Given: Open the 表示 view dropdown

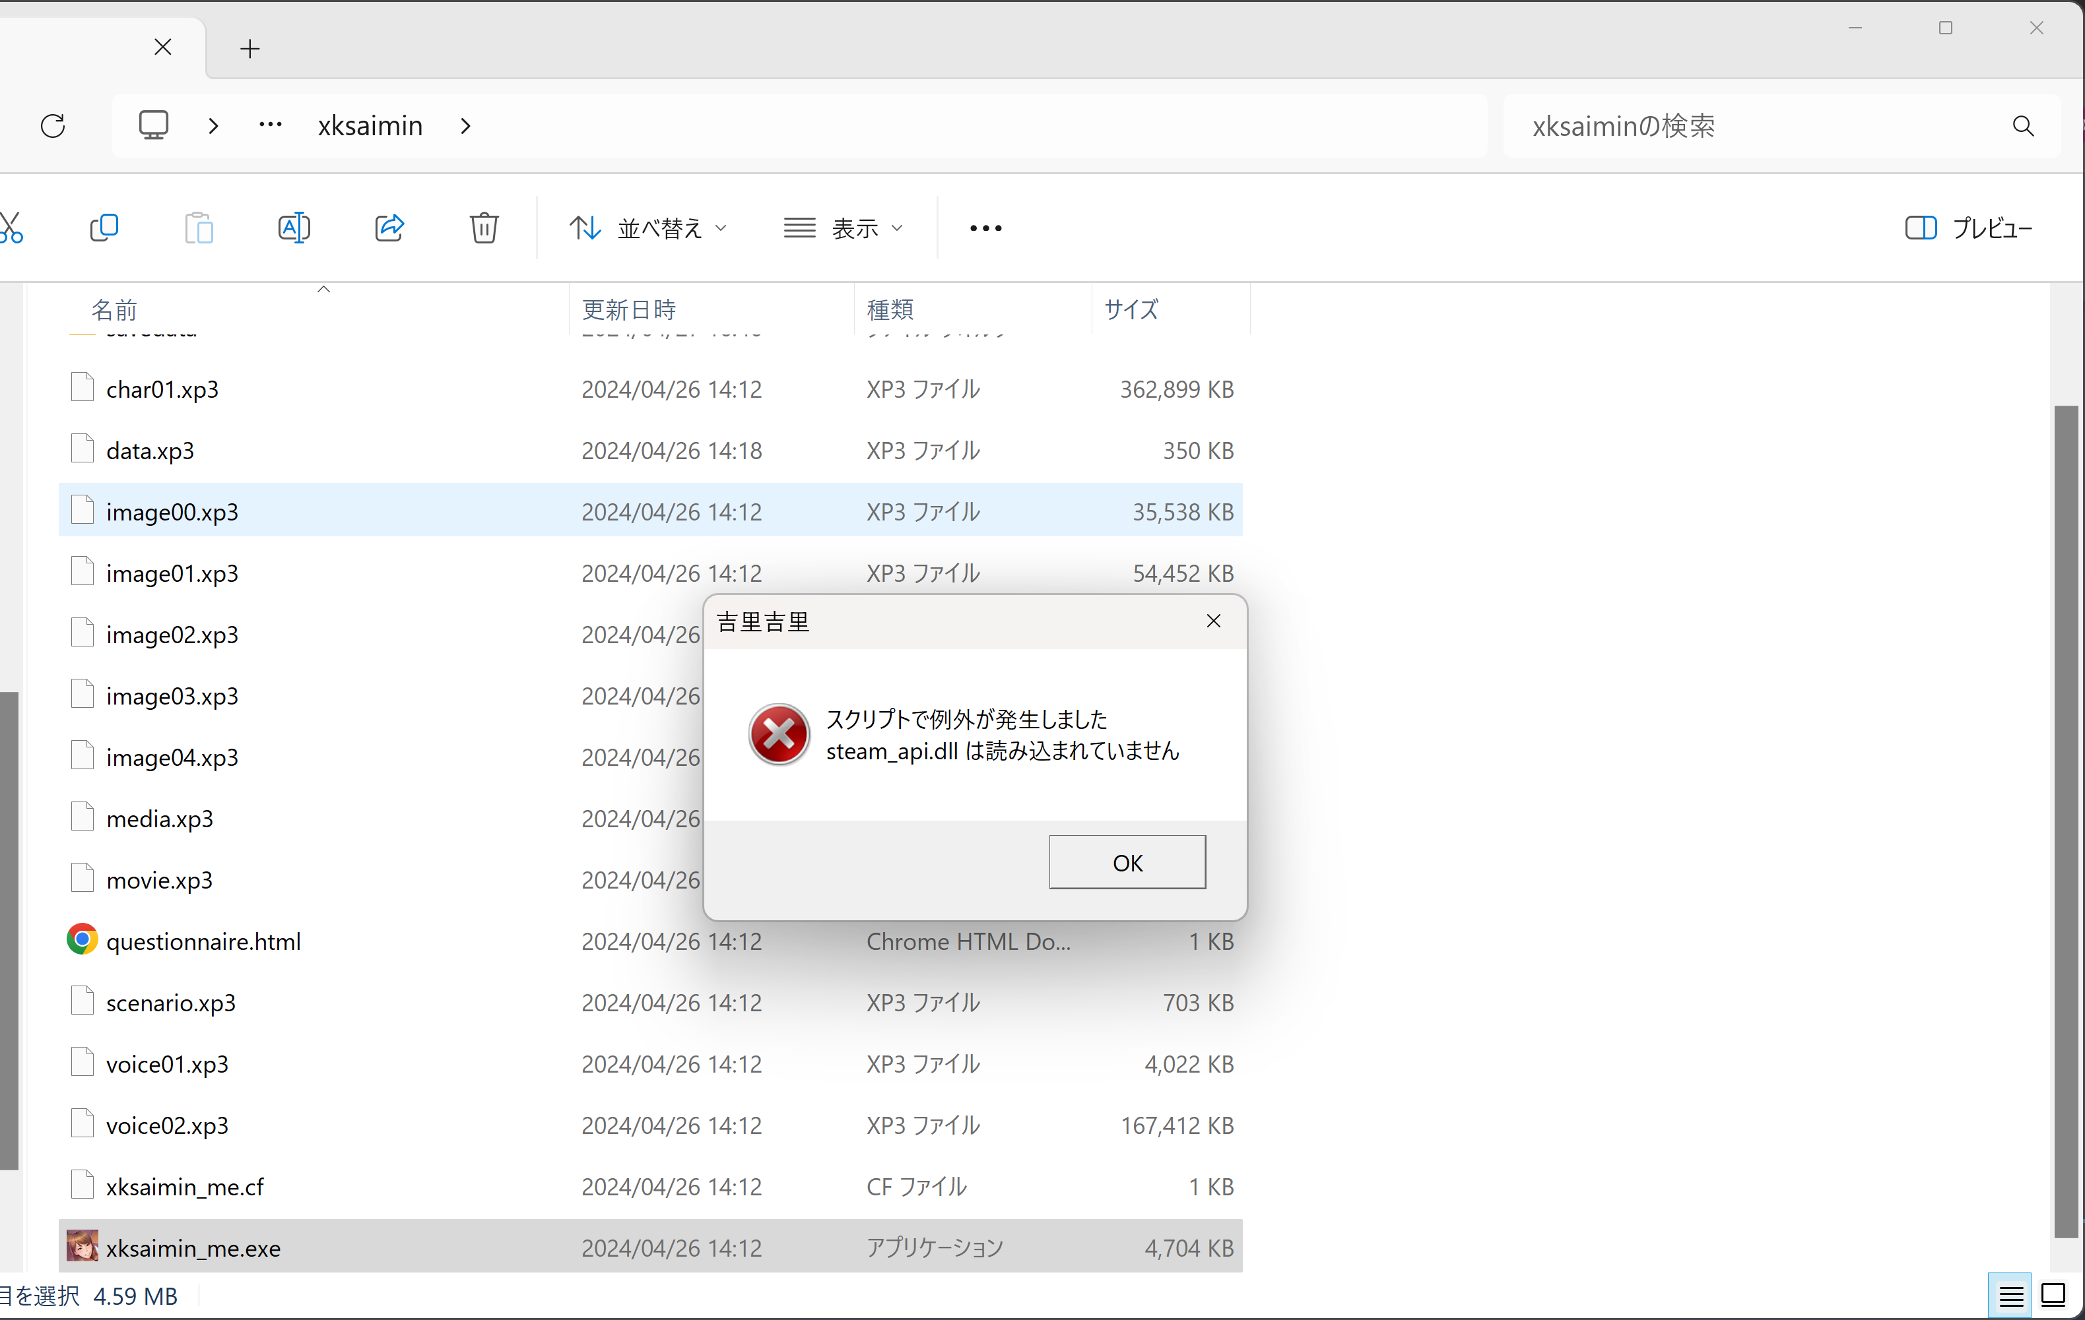Looking at the screenshot, I should pos(844,228).
